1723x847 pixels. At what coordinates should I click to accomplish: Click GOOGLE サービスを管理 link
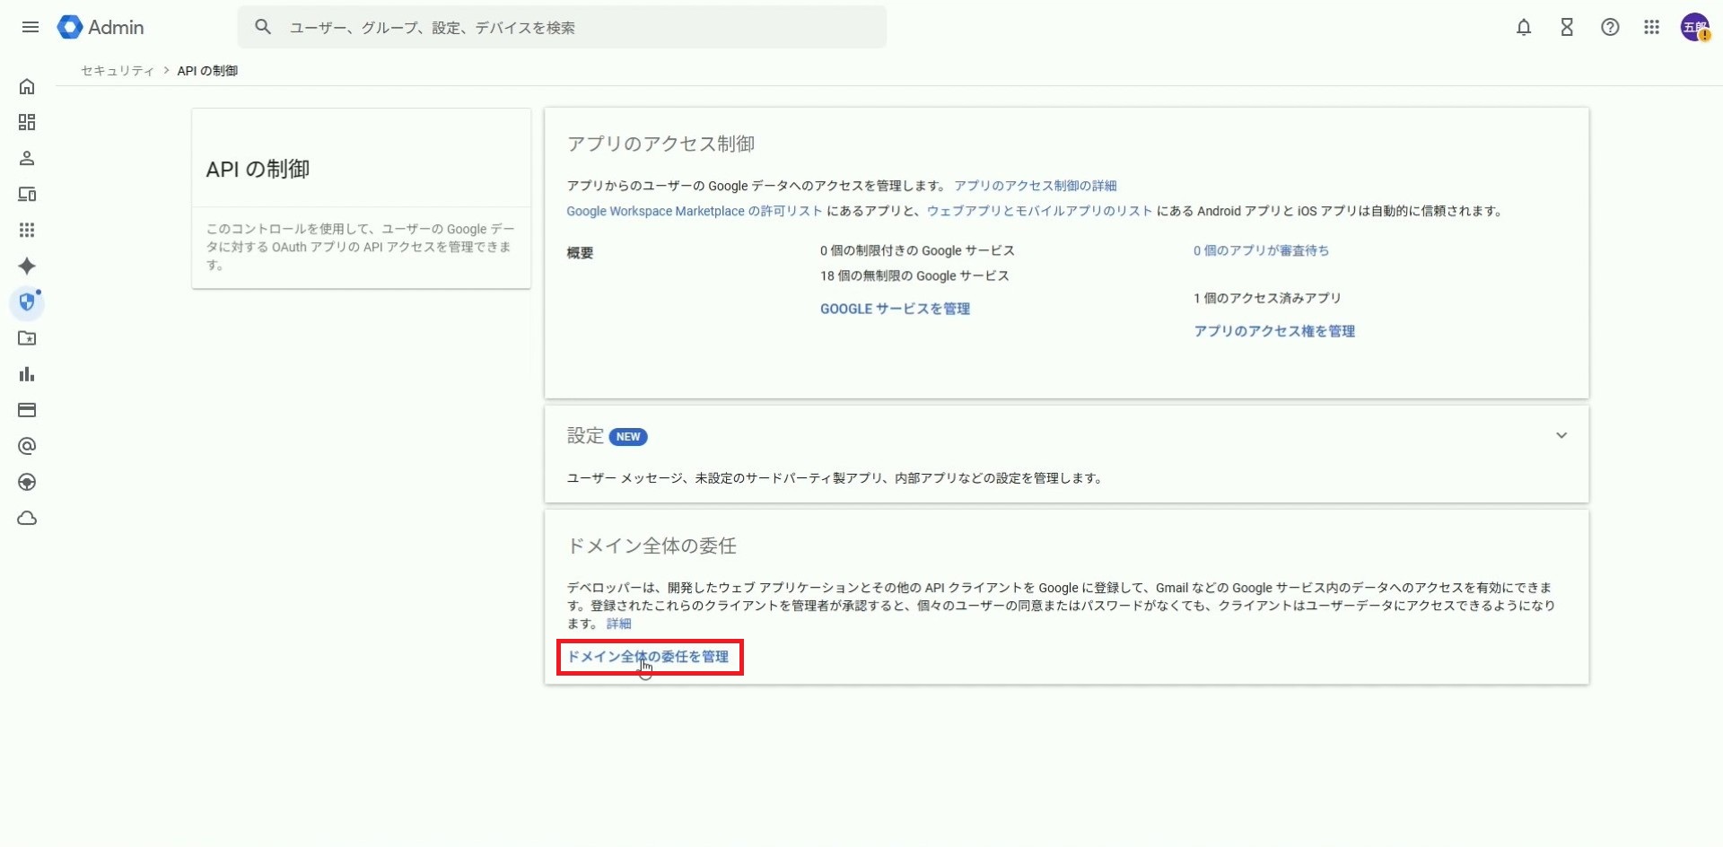895,309
